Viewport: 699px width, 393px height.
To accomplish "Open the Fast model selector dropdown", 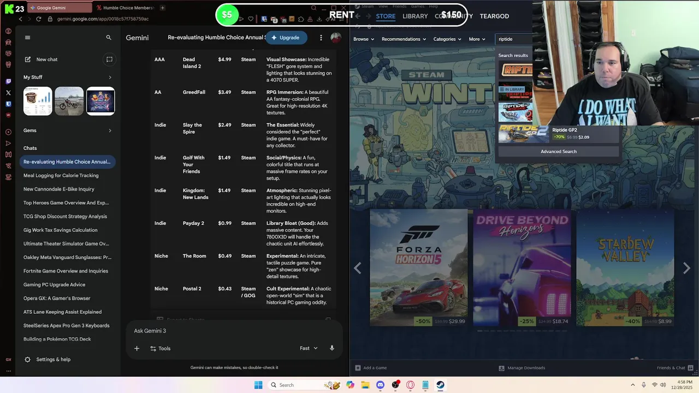I will point(309,348).
